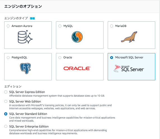Click the エンジンのオプション section heading
Viewport: 160px width, 139px height.
coord(23,6)
